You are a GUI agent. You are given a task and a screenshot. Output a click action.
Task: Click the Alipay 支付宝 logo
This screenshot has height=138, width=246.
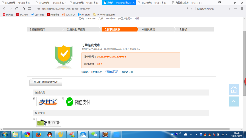(x=49, y=102)
